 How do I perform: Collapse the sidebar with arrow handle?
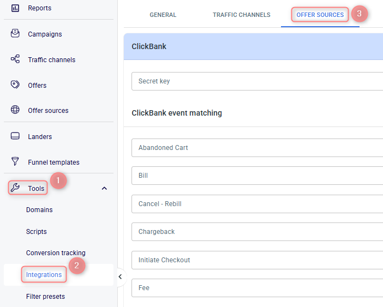[x=120, y=277]
